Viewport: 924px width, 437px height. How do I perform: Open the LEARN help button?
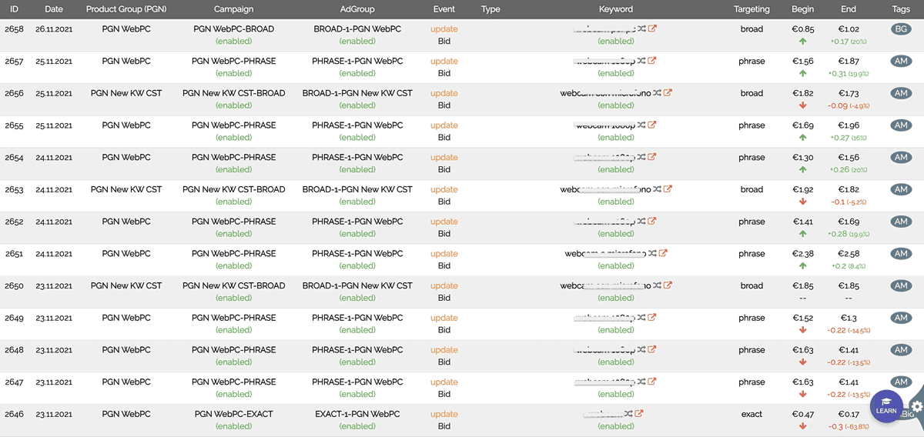[886, 406]
